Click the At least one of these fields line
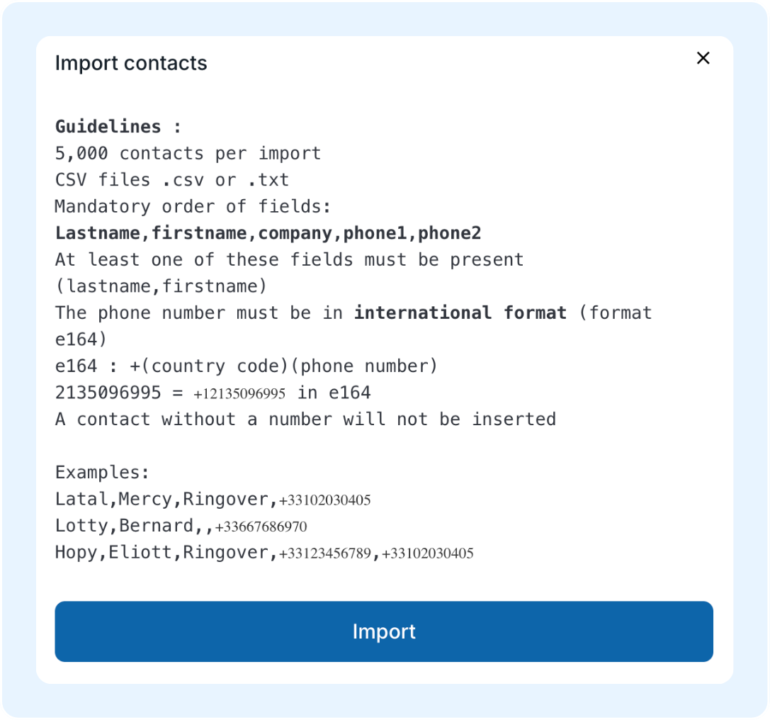 coord(289,259)
